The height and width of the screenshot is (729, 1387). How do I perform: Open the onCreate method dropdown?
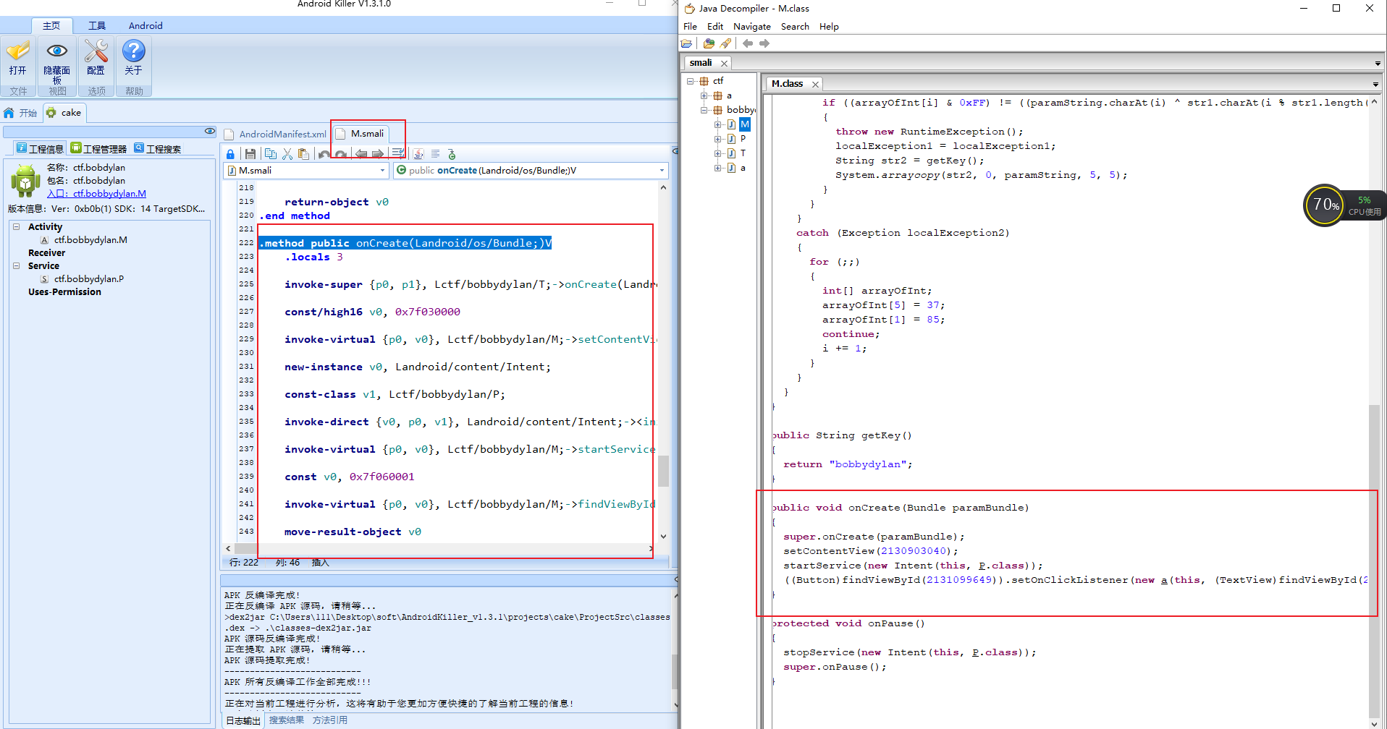coord(661,171)
